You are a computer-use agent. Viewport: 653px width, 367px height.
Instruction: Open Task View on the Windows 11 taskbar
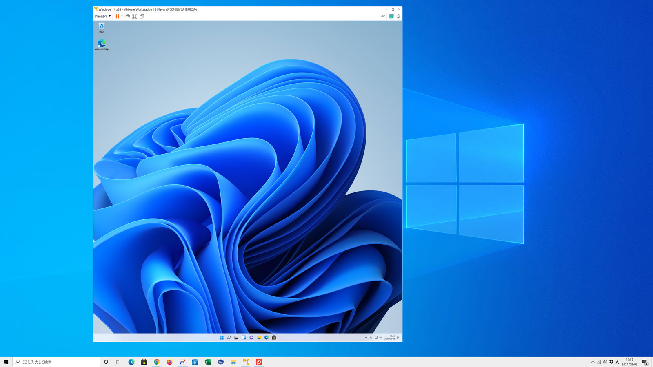click(x=236, y=338)
